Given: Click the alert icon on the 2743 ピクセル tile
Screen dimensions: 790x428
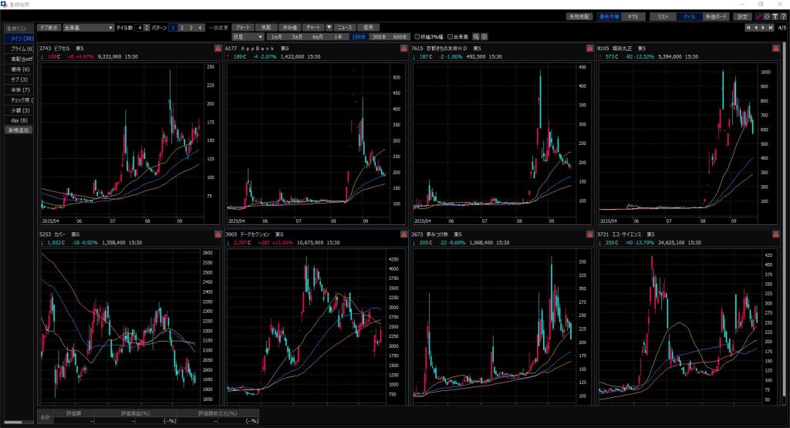Looking at the screenshot, I should [218, 48].
